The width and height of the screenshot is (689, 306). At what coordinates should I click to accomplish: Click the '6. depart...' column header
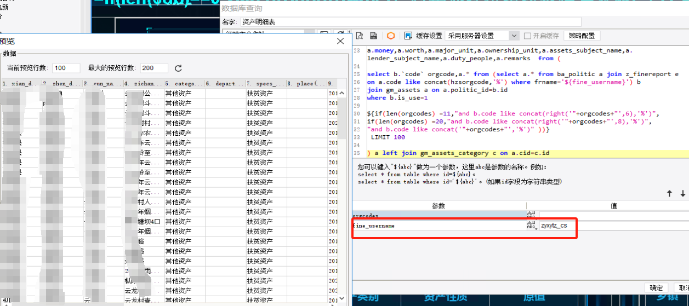click(225, 84)
